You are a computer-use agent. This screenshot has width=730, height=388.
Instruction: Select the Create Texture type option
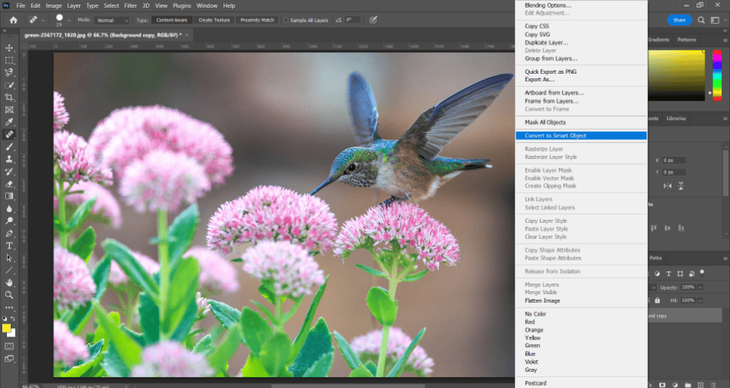[214, 21]
